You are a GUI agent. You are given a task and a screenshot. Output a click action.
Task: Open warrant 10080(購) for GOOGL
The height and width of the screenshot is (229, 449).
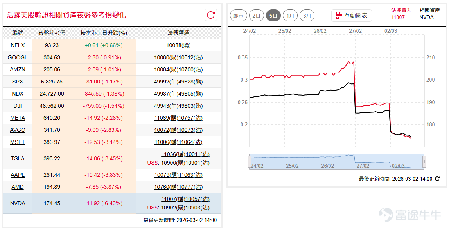tap(166, 57)
